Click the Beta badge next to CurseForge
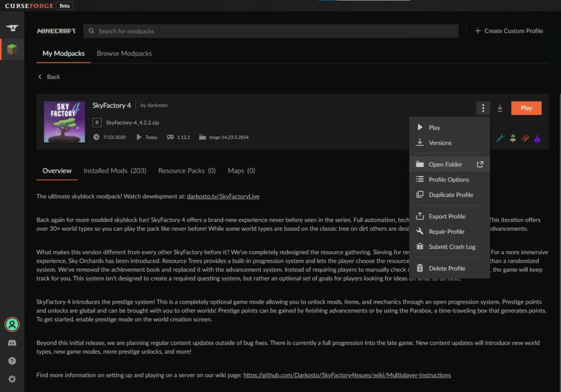 65,5
